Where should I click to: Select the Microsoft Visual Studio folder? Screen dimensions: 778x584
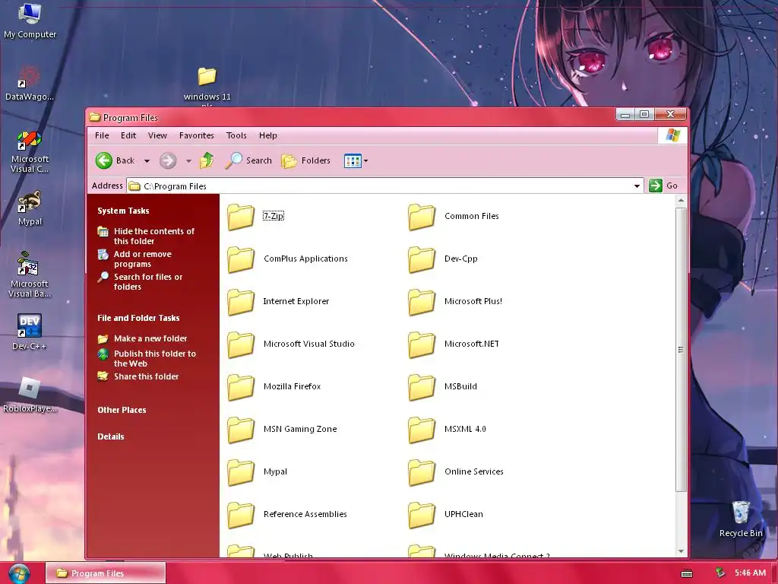tap(291, 344)
